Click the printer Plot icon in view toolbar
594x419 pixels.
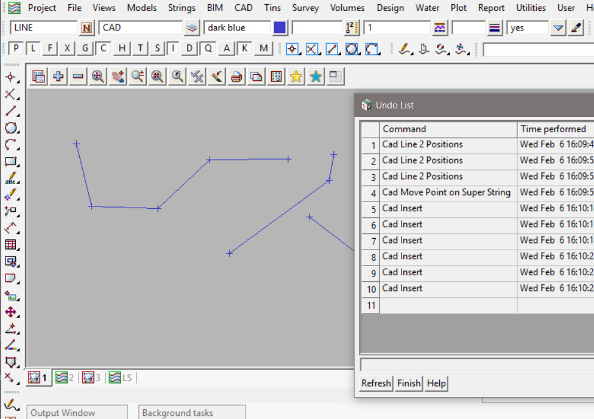(236, 77)
